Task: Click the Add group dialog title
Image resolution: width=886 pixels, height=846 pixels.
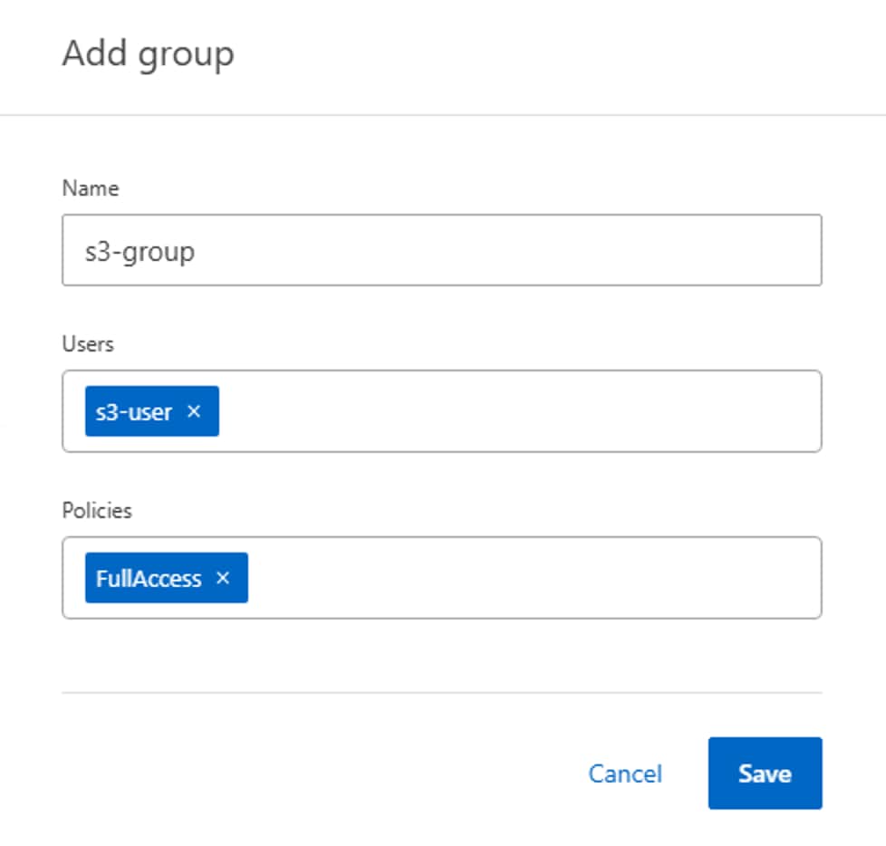Action: [x=147, y=53]
